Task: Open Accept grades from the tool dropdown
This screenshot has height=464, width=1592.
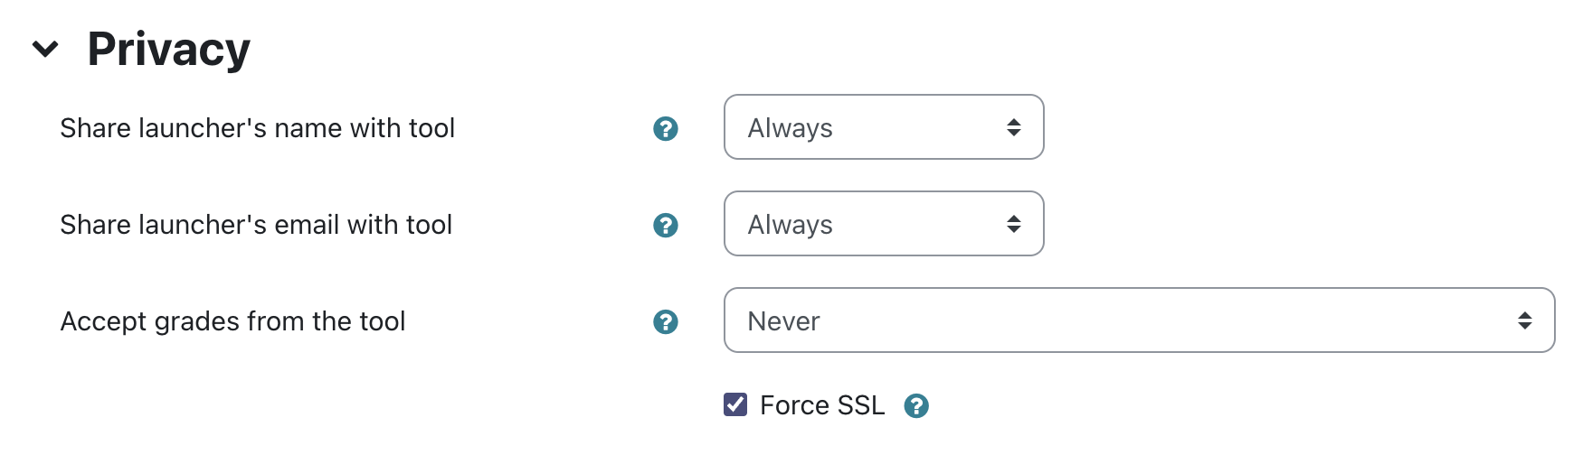Action: (1138, 320)
